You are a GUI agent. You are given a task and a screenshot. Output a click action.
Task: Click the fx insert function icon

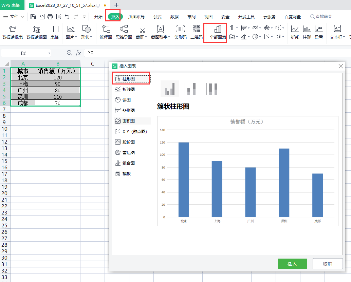(x=78, y=53)
